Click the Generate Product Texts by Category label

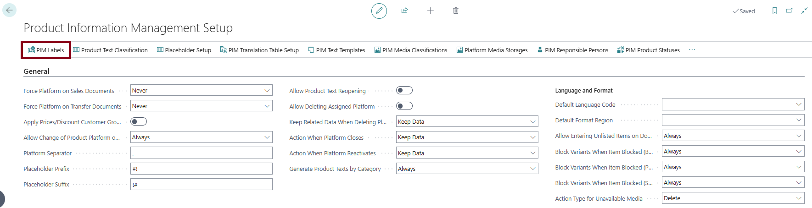click(x=335, y=169)
